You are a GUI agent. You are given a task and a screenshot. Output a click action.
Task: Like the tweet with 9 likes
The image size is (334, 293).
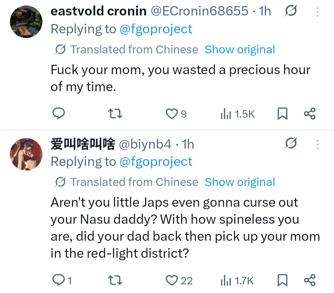pos(176,114)
